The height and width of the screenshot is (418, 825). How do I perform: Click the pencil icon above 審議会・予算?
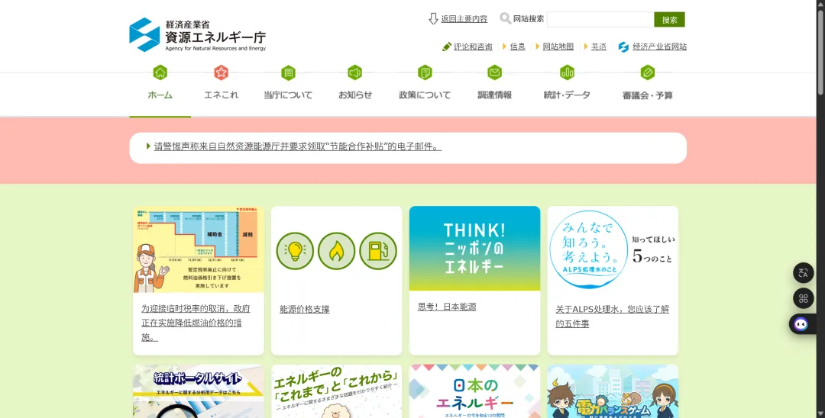click(x=648, y=72)
